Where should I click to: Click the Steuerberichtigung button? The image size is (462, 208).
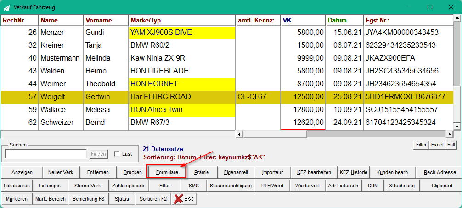coord(231,186)
